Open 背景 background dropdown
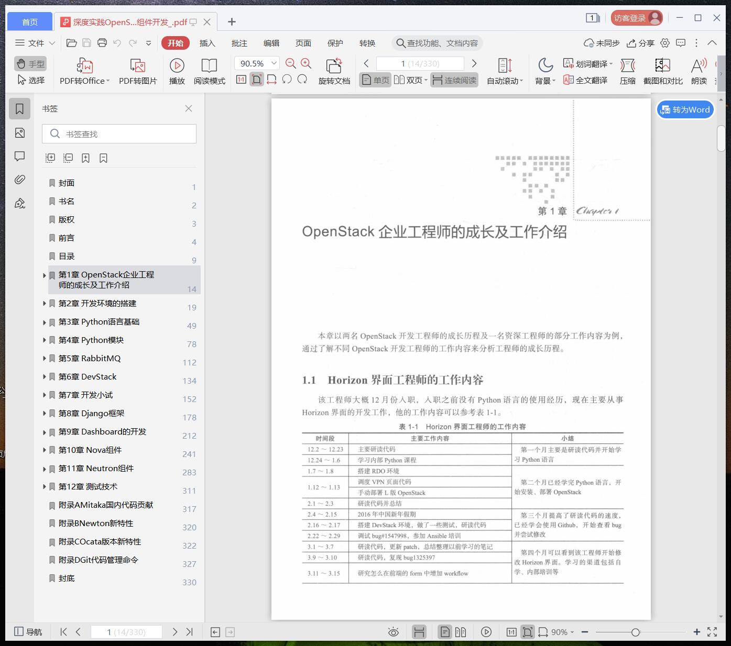Screen dimensions: 731x646 click(x=545, y=71)
